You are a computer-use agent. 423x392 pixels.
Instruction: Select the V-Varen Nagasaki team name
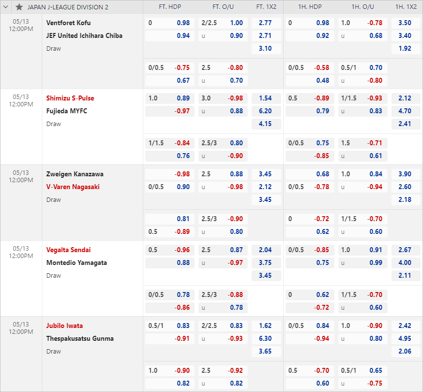(73, 187)
